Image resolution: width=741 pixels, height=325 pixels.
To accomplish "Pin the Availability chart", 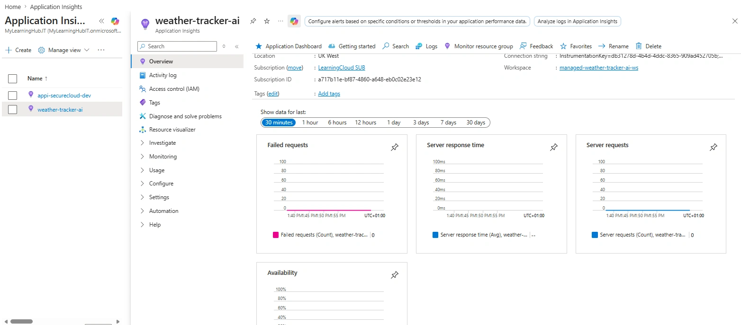I will [x=394, y=275].
